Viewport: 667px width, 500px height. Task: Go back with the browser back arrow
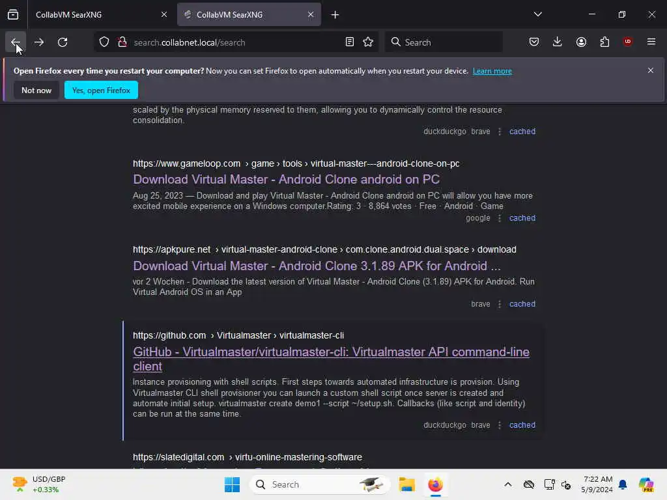click(16, 42)
